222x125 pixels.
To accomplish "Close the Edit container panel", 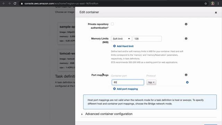I will 216,12.
